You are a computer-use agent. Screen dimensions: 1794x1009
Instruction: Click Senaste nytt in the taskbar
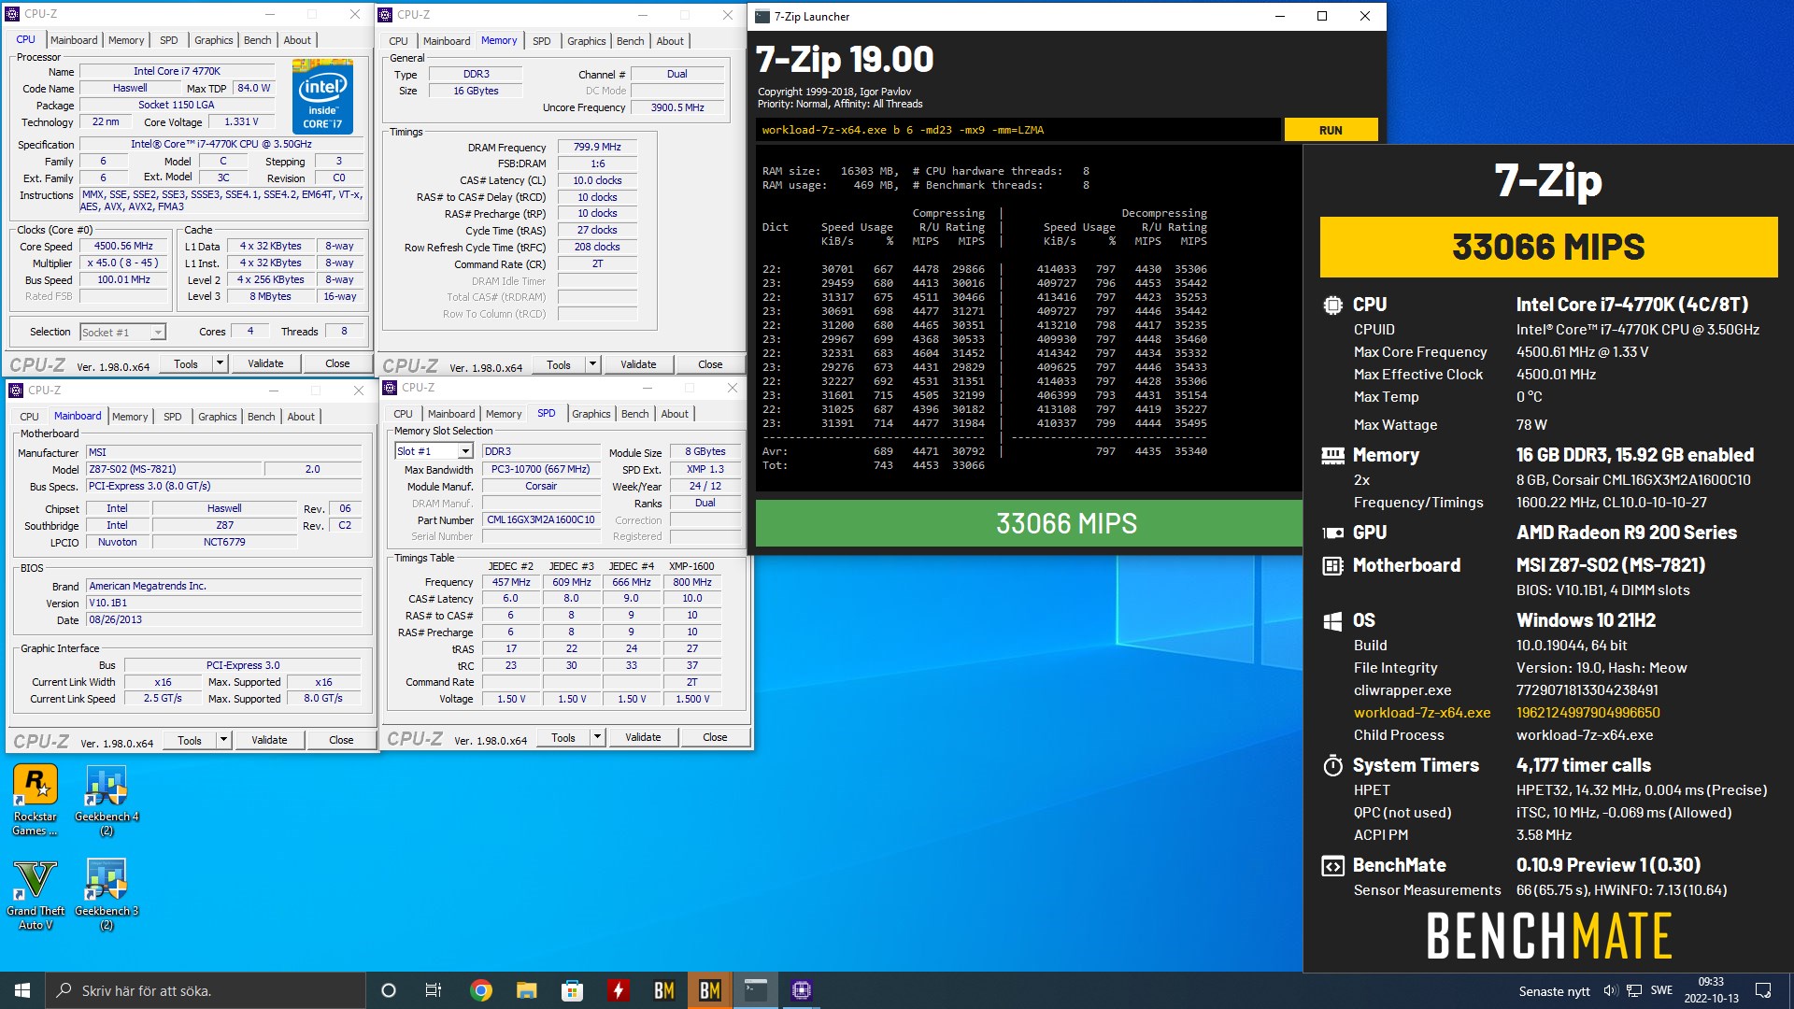pos(1554,991)
